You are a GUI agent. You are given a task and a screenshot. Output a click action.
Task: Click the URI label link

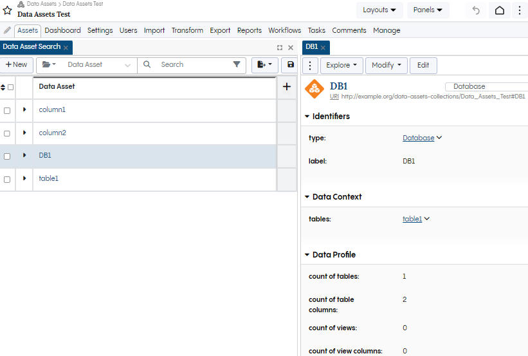tap(334, 97)
